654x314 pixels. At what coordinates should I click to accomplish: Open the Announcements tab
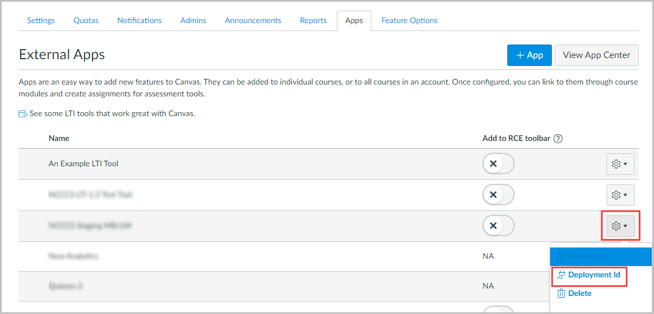click(x=253, y=20)
